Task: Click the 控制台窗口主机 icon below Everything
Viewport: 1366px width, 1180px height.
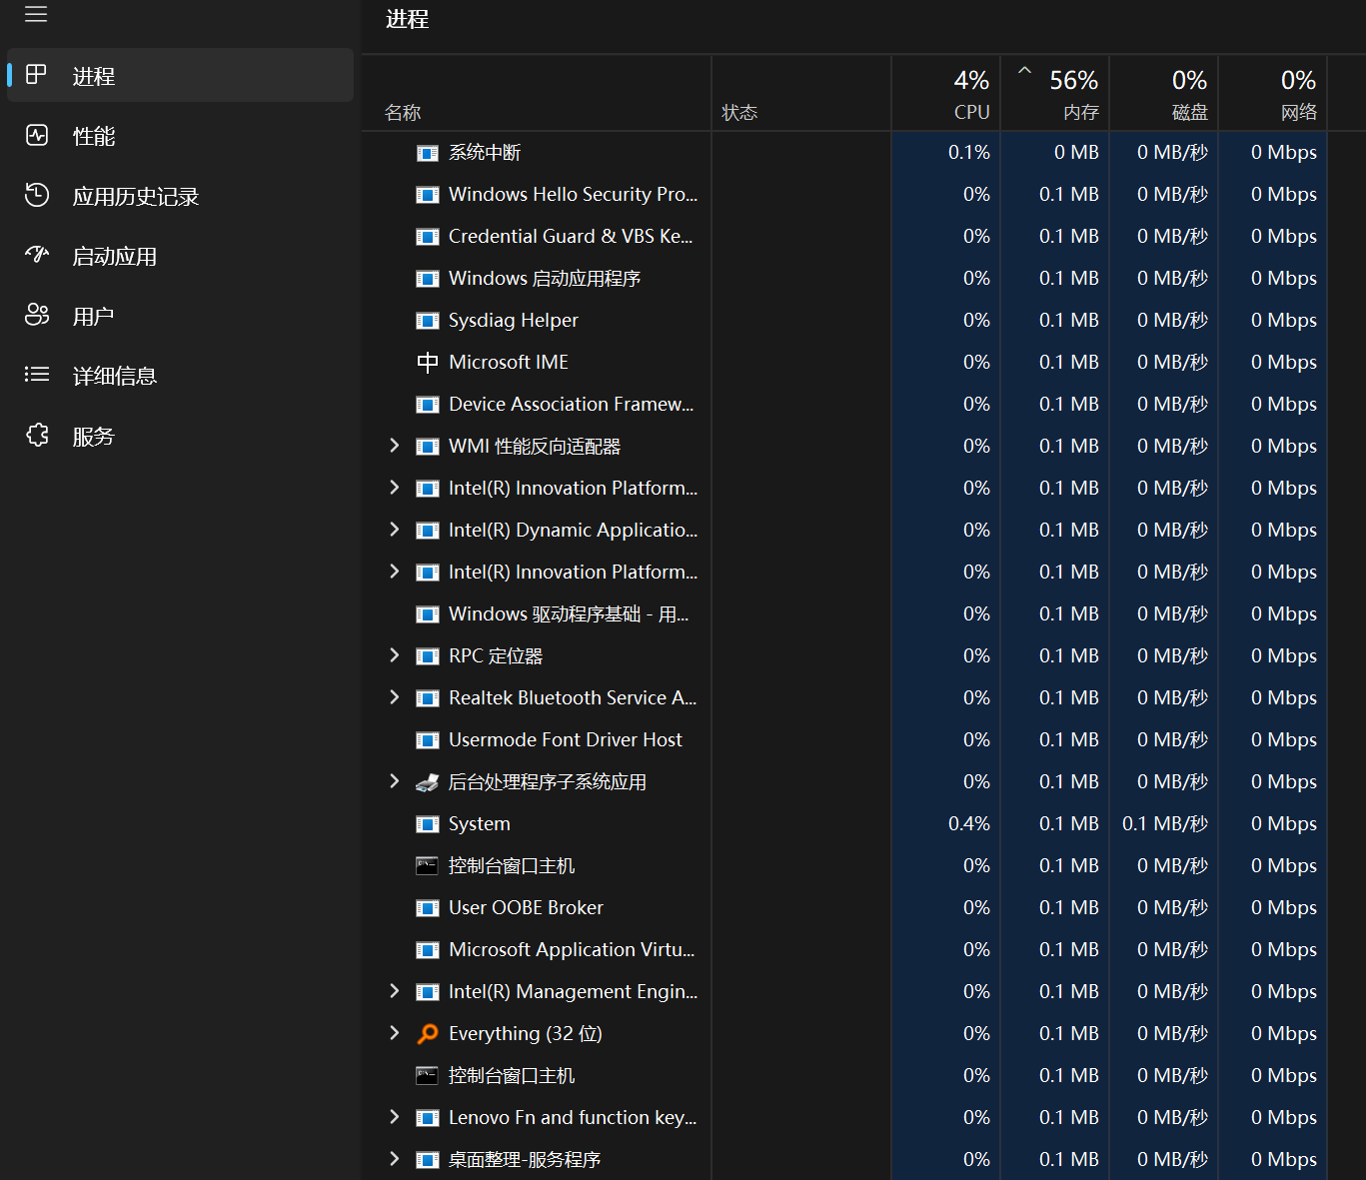Action: click(x=428, y=1076)
